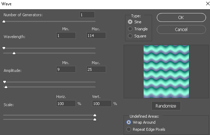Click the Randomize button
This screenshot has width=210, height=135.
pyautogui.click(x=166, y=106)
